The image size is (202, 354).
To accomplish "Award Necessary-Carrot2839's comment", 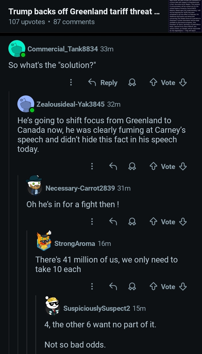I will pos(132,222).
